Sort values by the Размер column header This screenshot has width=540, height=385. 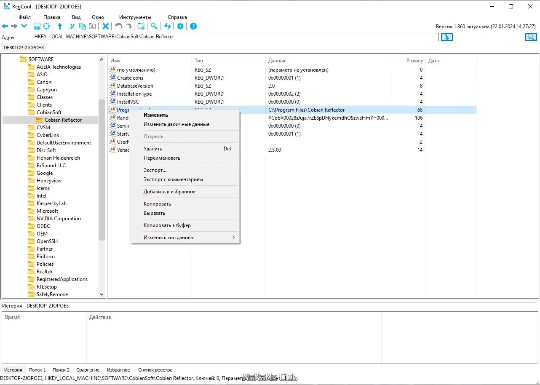(409, 61)
